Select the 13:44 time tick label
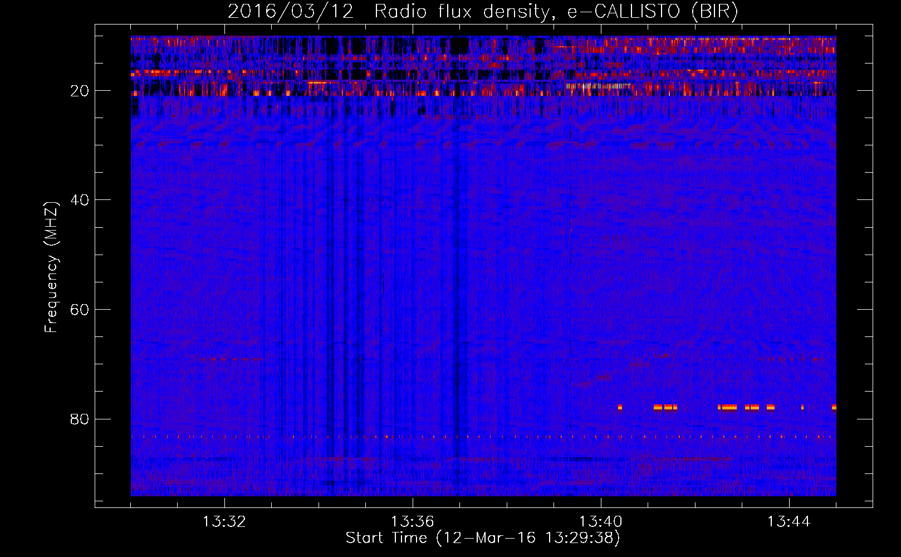Viewport: 901px width, 557px height. (789, 522)
